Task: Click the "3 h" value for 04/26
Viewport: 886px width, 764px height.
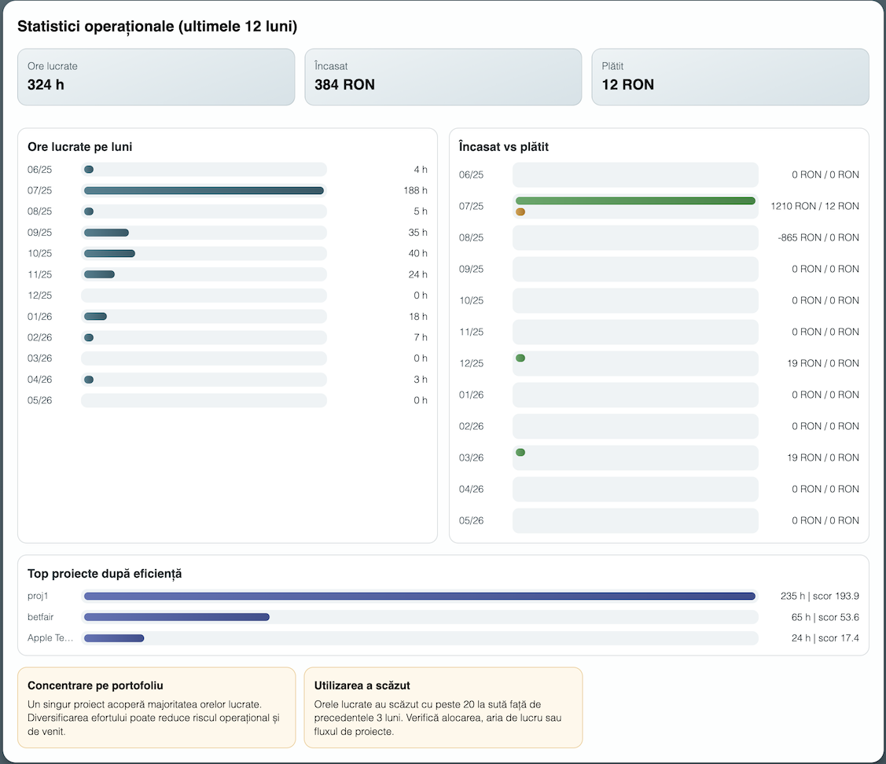Action: (x=421, y=379)
